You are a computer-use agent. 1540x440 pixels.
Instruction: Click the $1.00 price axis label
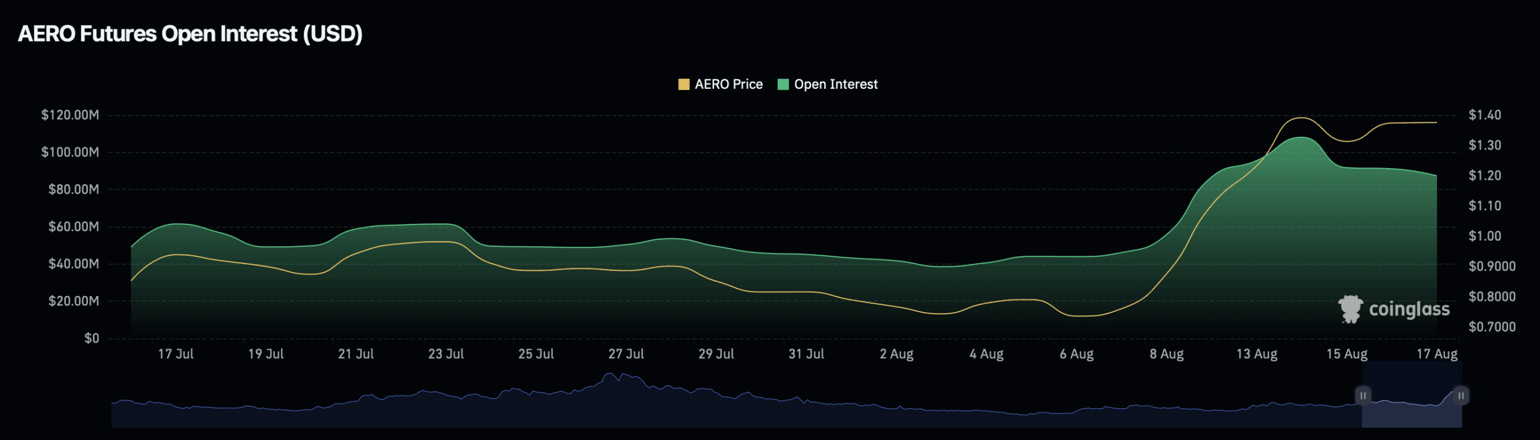[x=1485, y=236]
